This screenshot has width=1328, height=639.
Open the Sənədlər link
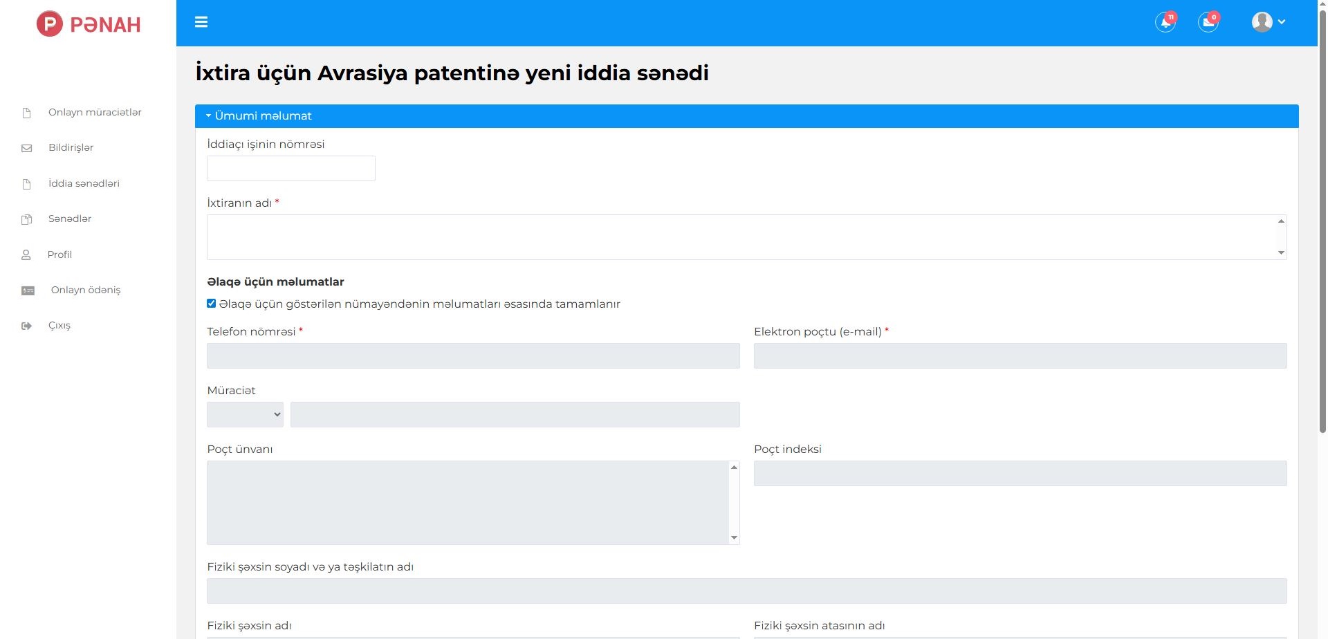point(70,219)
